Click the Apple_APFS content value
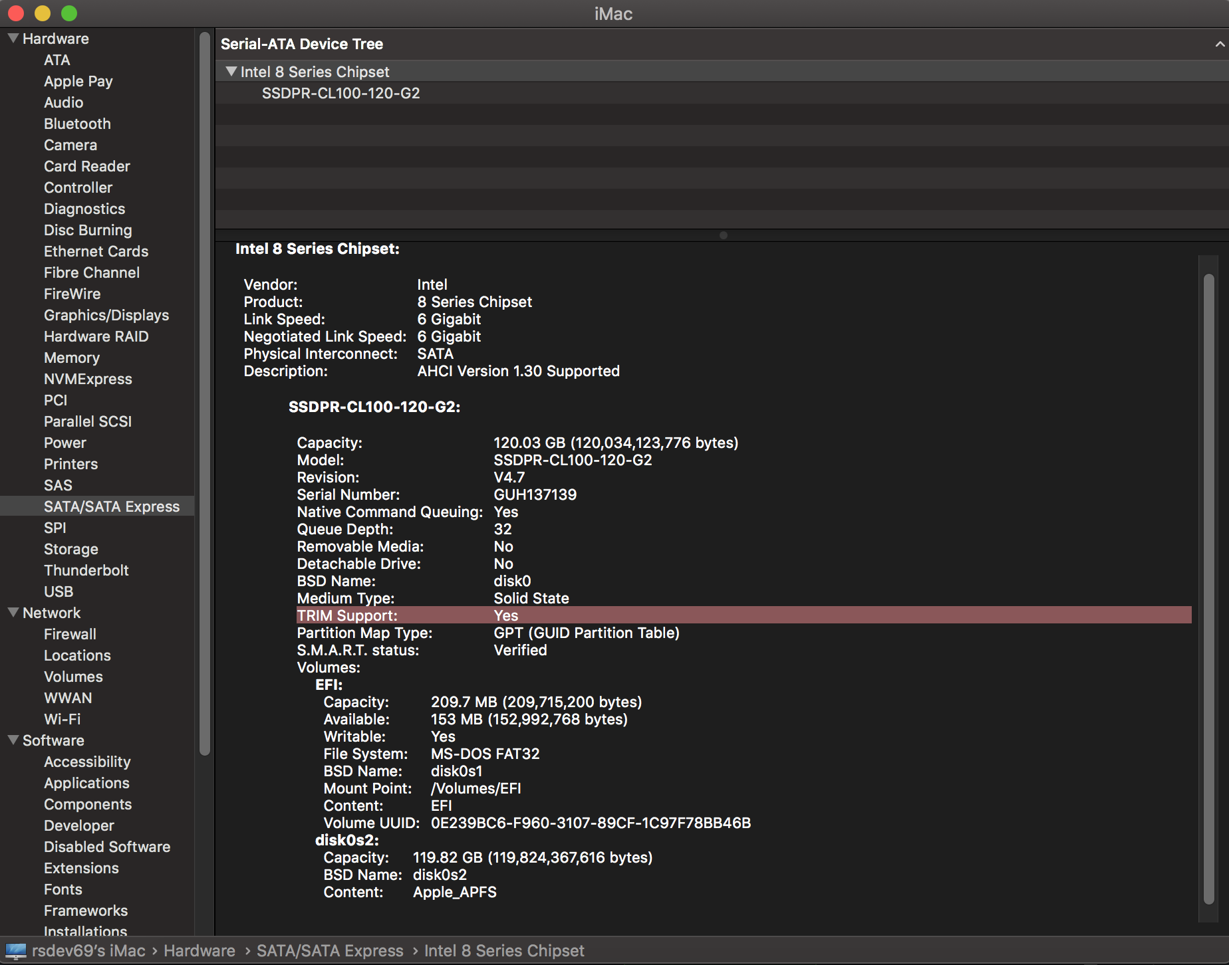Image resolution: width=1229 pixels, height=965 pixels. pos(455,892)
